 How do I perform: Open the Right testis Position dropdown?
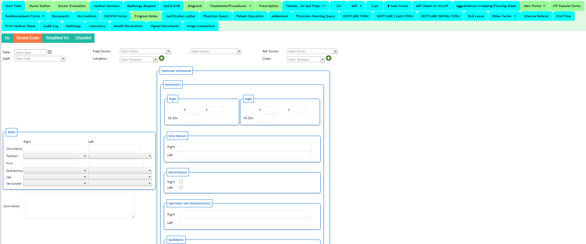pos(55,156)
